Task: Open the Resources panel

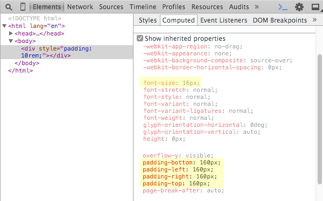Action: pyautogui.click(x=207, y=7)
